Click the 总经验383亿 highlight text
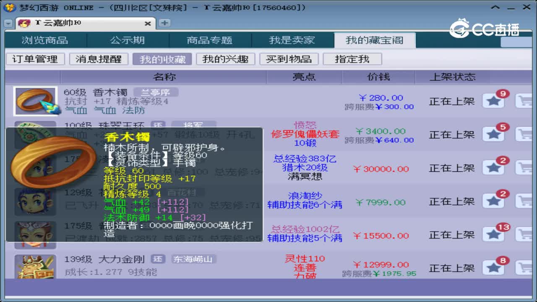Screen dimensions: 537x302 point(305,159)
